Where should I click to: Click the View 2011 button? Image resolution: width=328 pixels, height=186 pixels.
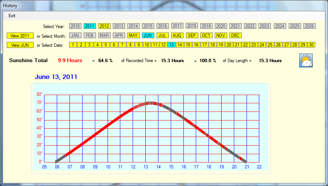[x=20, y=36]
